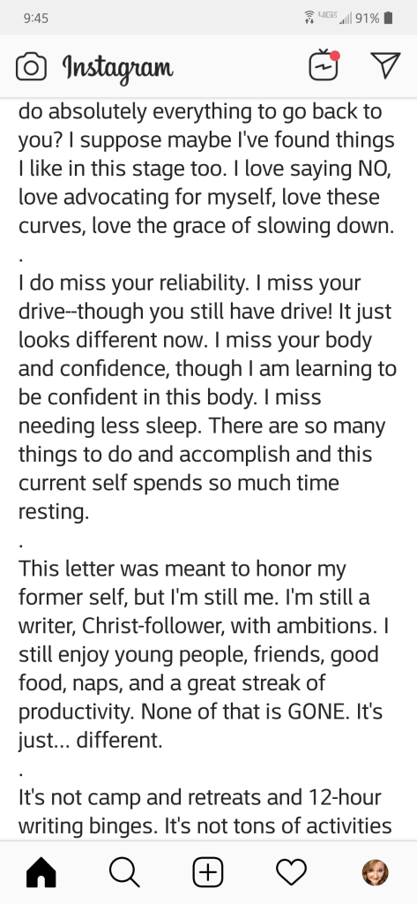Tap the 9:45 clock in status bar

point(36,19)
